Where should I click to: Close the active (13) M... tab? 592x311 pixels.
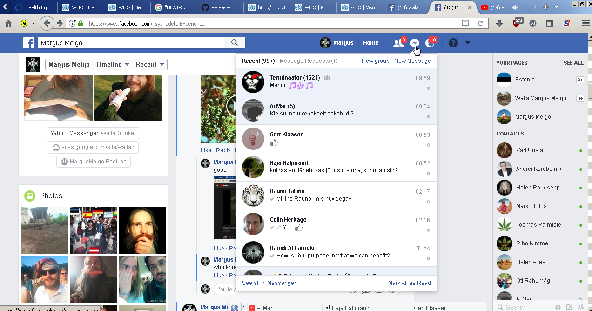[470, 7]
